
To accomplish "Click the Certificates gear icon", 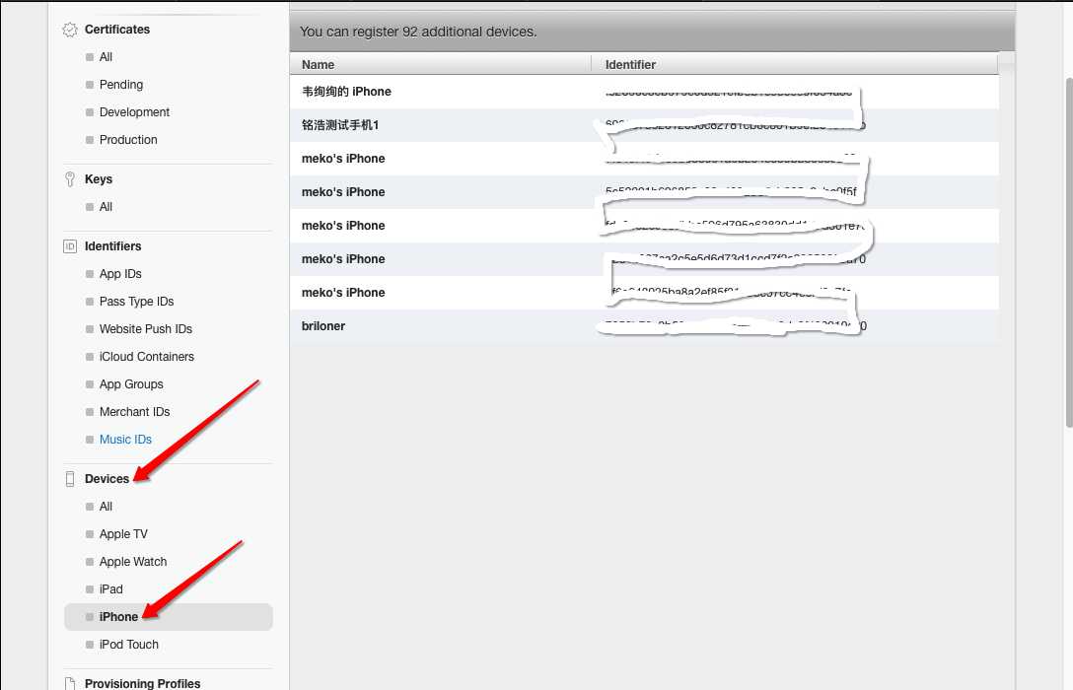I will tap(70, 30).
